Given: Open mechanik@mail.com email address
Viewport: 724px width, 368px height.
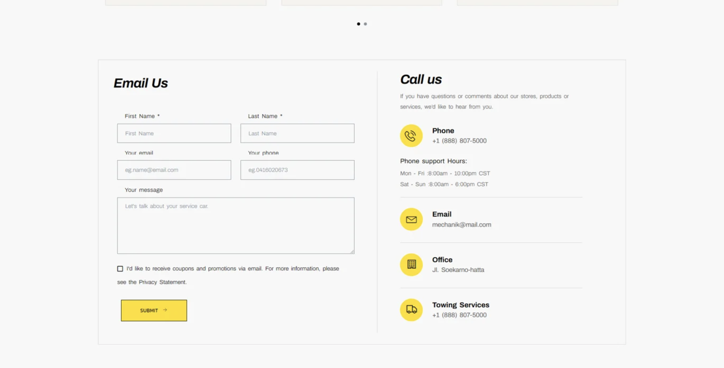Looking at the screenshot, I should coord(461,225).
